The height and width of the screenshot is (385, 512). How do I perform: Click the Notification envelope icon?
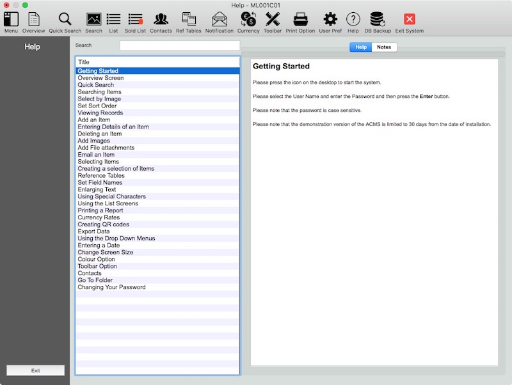click(219, 19)
